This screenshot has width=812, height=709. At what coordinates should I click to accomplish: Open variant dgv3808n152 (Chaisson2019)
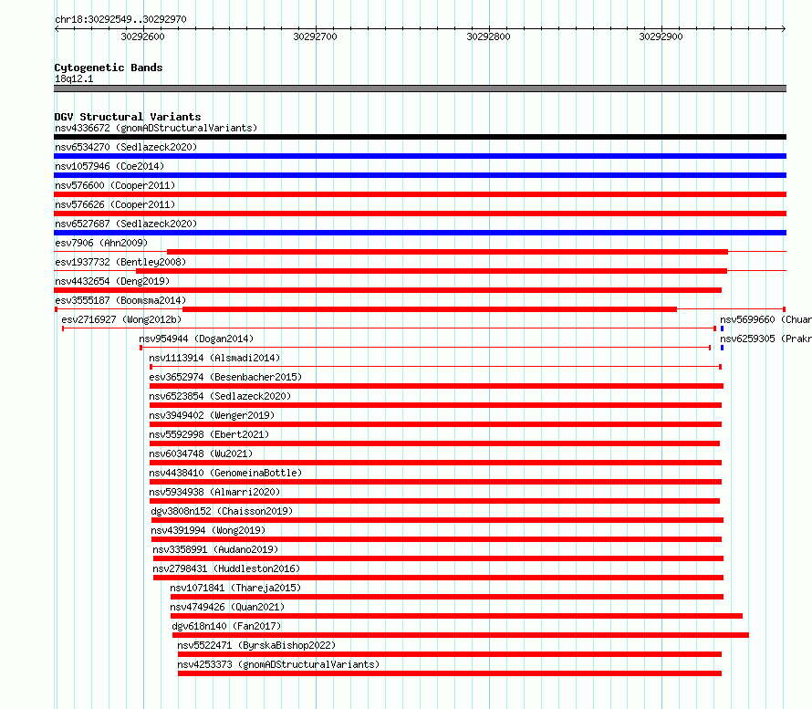[x=222, y=511]
